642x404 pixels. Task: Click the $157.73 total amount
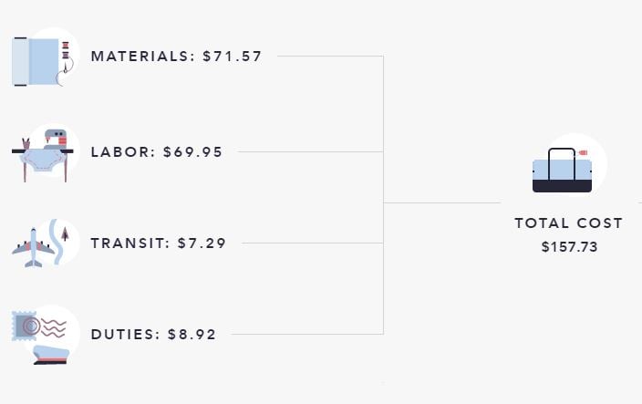tap(569, 247)
